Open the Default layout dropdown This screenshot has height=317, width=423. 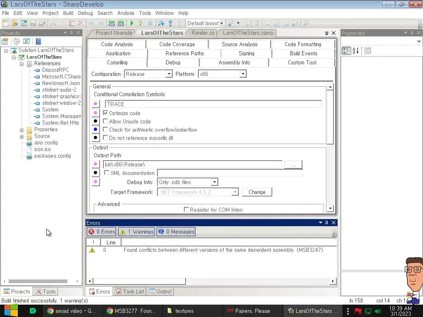pos(221,23)
